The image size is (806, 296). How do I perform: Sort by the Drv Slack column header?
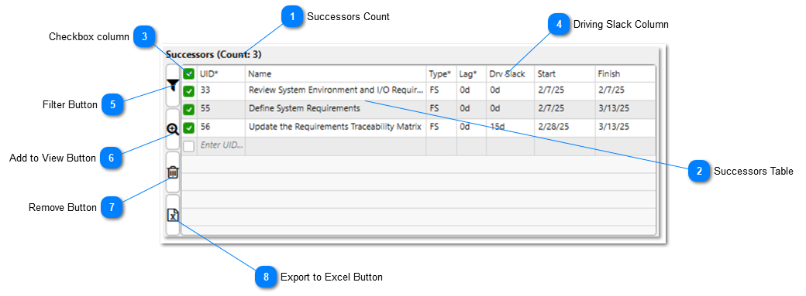(x=511, y=74)
